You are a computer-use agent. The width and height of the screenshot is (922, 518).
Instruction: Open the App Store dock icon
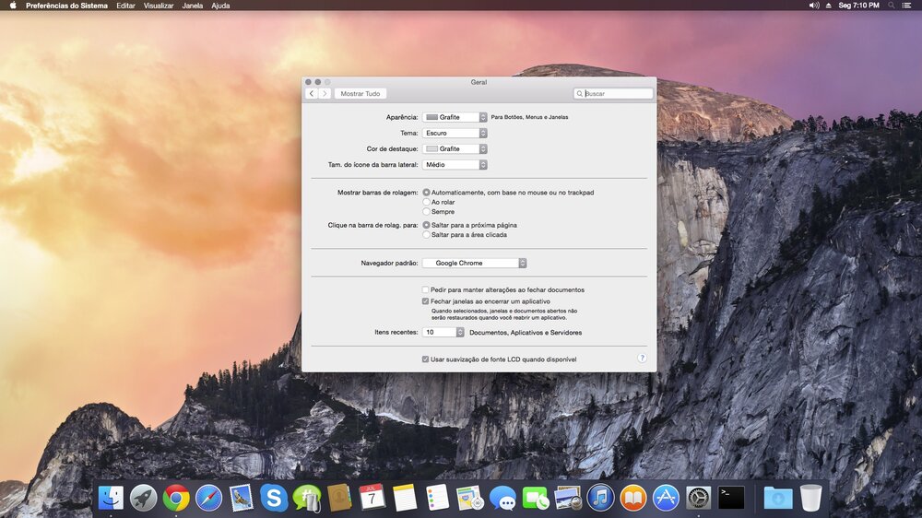click(x=666, y=498)
